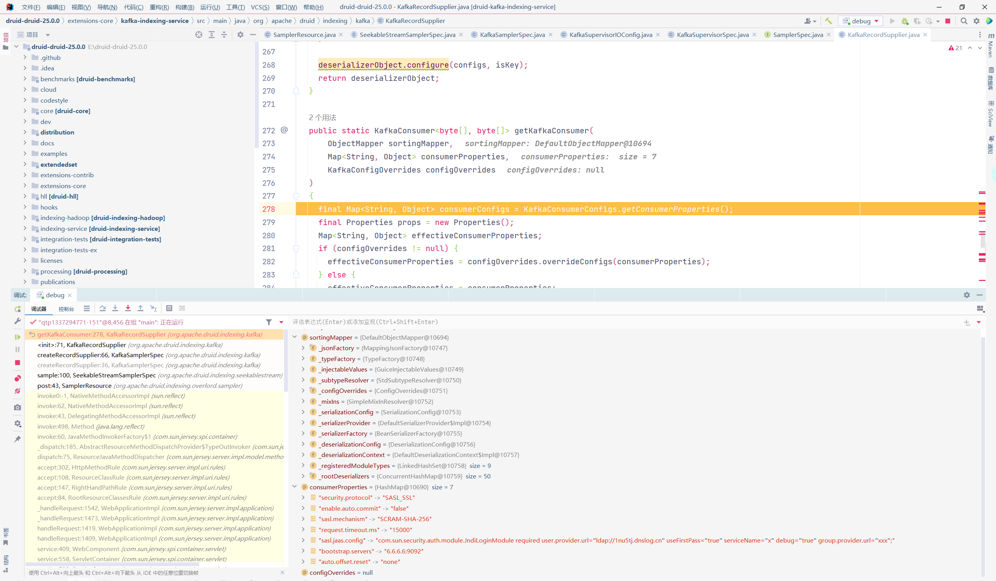Click the camera thread dump icon

(18, 407)
